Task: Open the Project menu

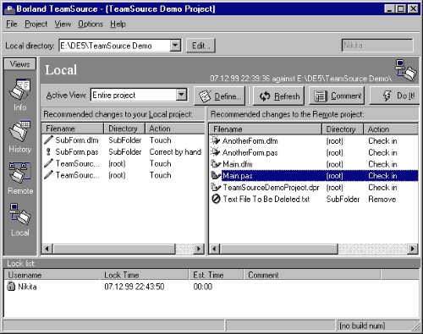Action: point(36,24)
